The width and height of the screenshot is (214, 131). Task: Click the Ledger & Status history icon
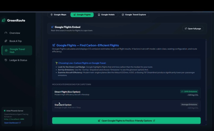(6, 60)
